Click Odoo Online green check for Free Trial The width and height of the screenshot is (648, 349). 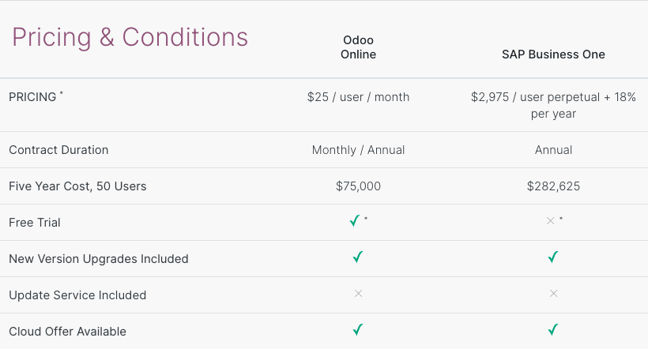pyautogui.click(x=355, y=222)
